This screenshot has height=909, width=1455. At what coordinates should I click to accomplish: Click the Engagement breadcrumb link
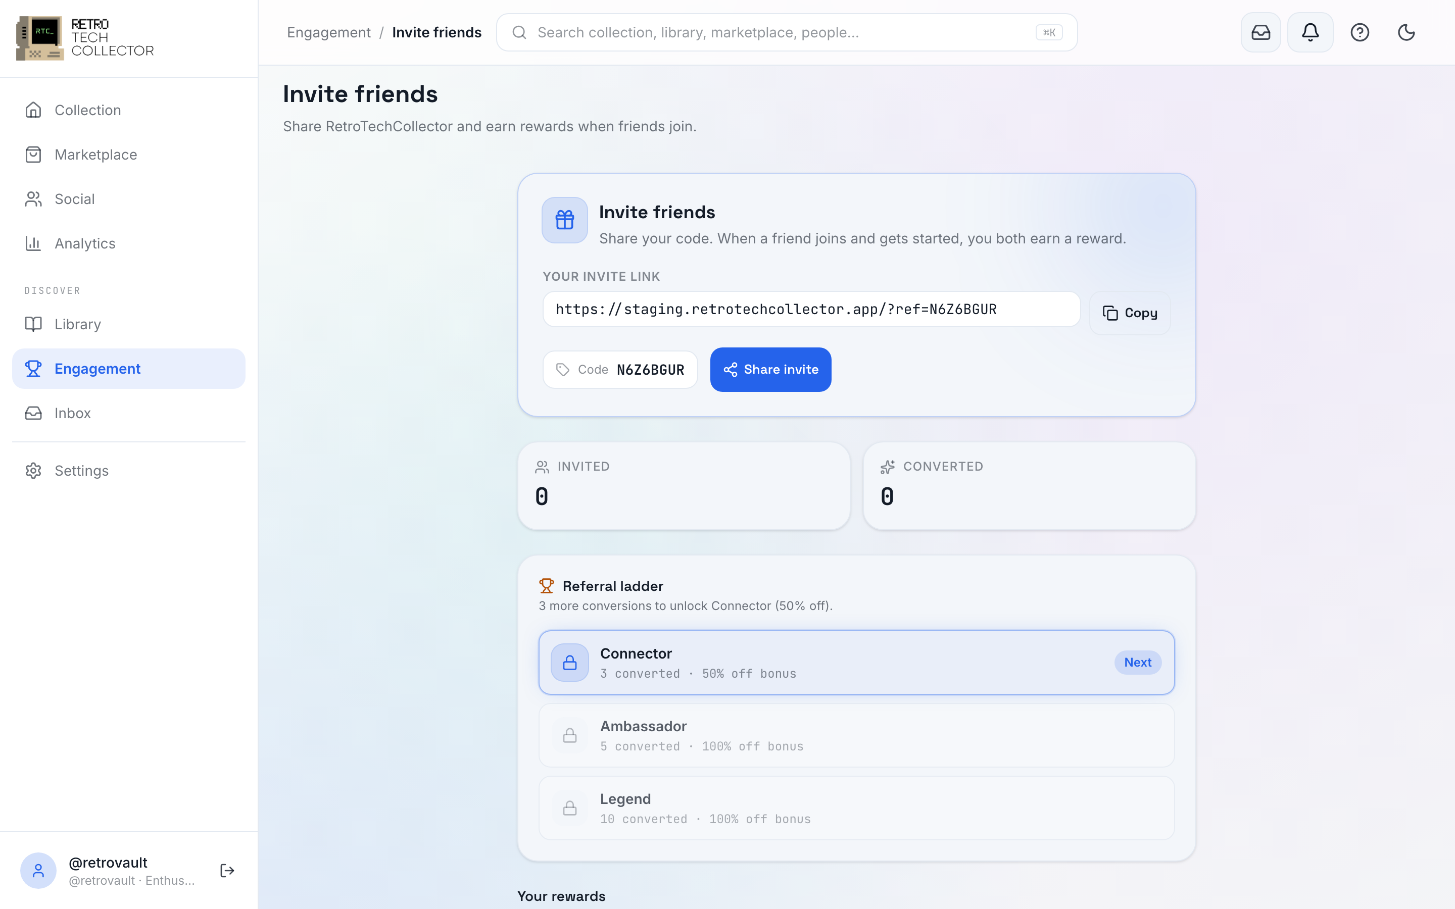pyautogui.click(x=329, y=32)
